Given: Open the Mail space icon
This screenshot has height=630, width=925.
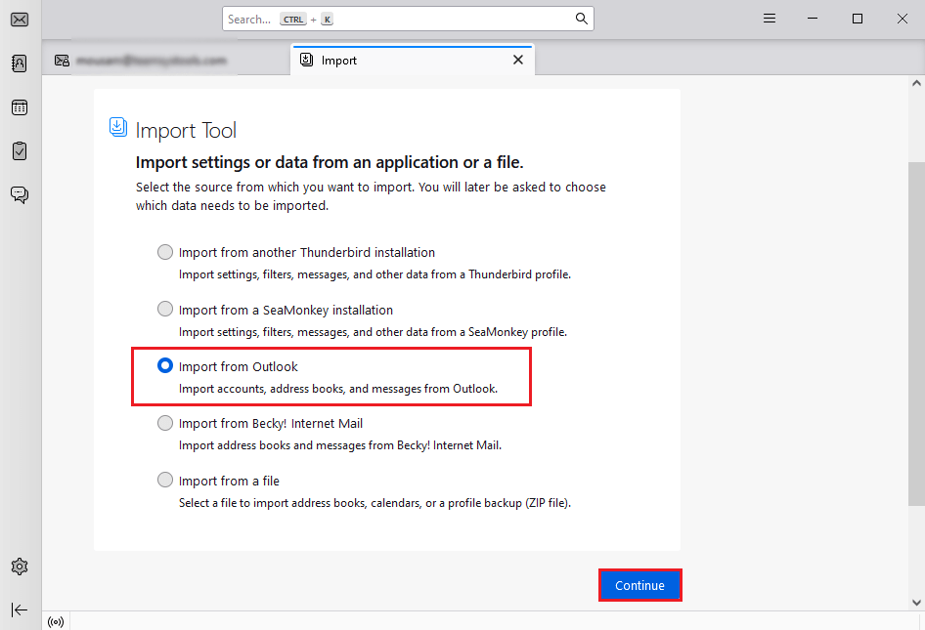Looking at the screenshot, I should (x=20, y=20).
